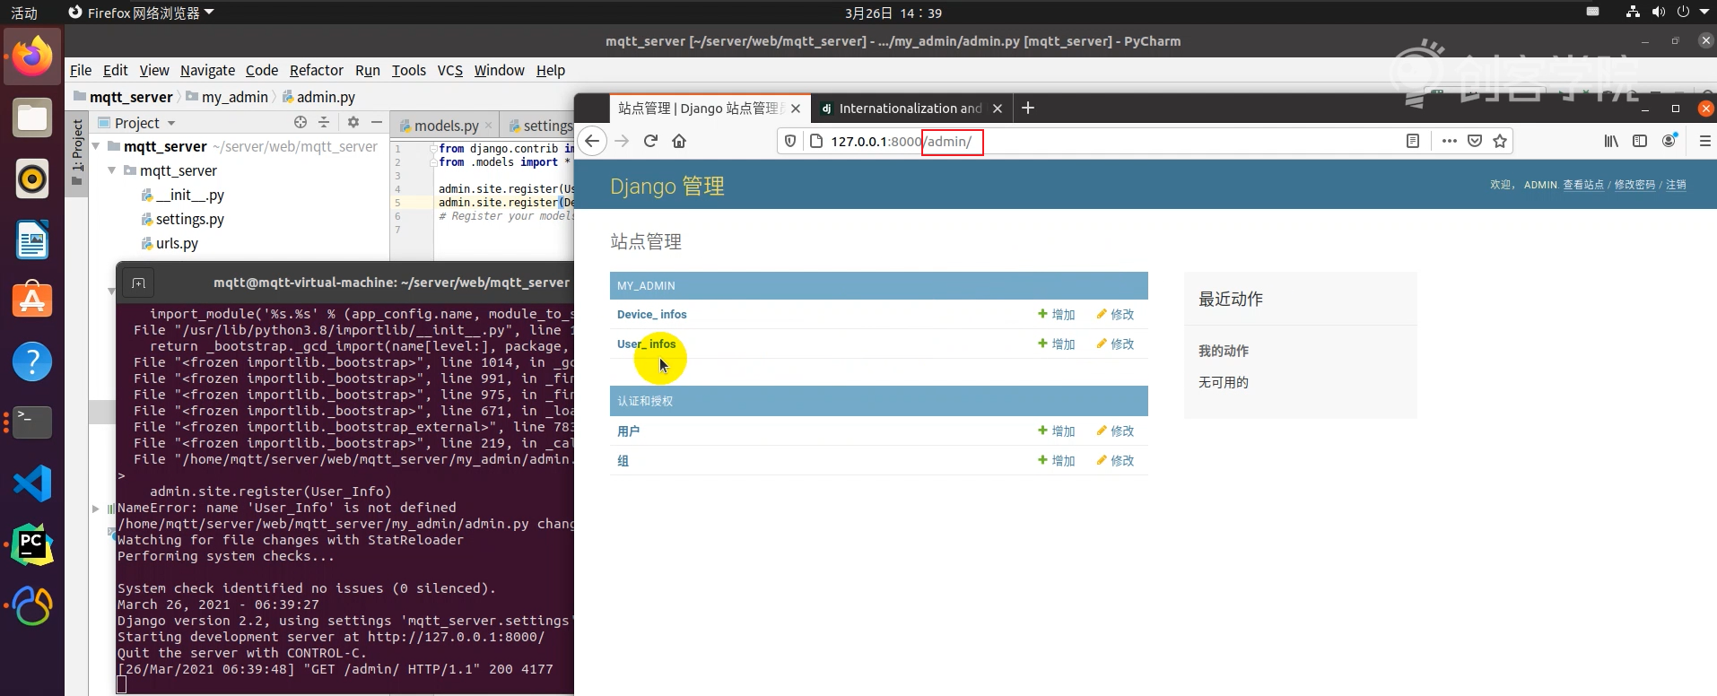Open Firefox account icon
Image resolution: width=1717 pixels, height=696 pixels.
pos(1669,140)
